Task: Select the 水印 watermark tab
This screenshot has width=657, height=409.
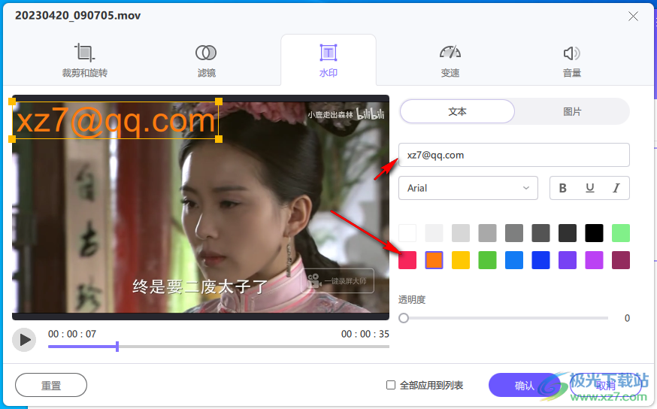Action: (x=328, y=61)
